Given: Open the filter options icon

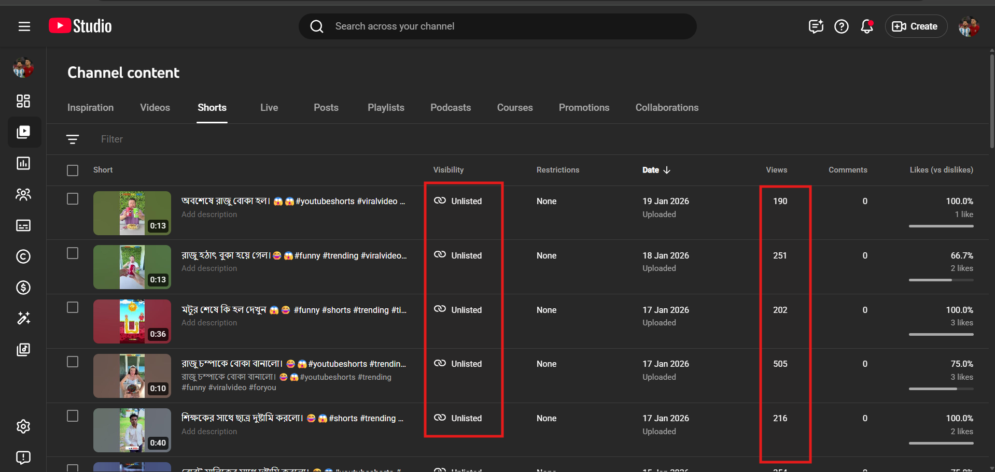Looking at the screenshot, I should (x=73, y=139).
